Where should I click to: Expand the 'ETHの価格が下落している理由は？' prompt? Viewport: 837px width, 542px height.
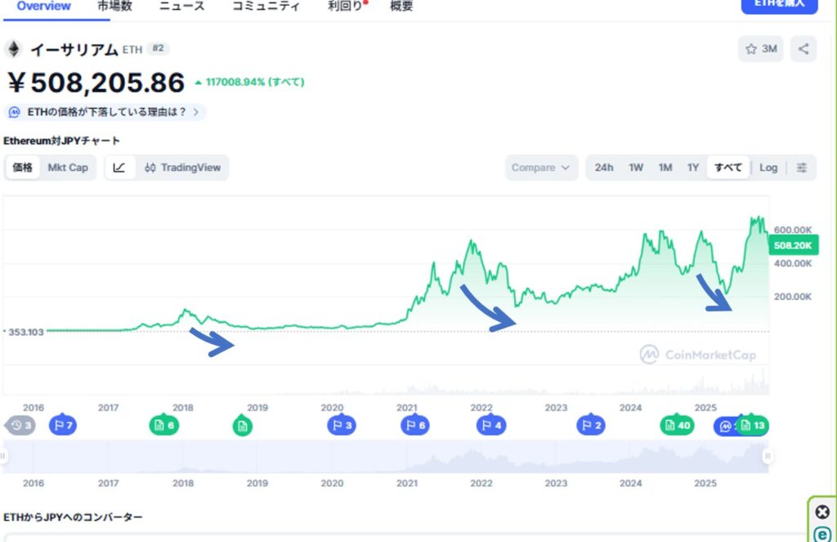tap(106, 112)
